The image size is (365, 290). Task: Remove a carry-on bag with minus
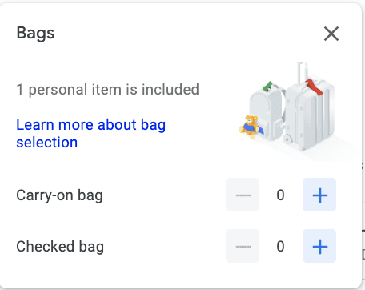[243, 195]
